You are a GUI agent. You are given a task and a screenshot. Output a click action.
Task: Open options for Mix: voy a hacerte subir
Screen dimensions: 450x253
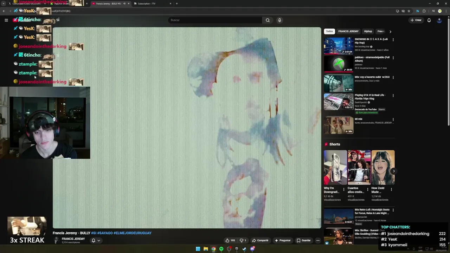393,77
